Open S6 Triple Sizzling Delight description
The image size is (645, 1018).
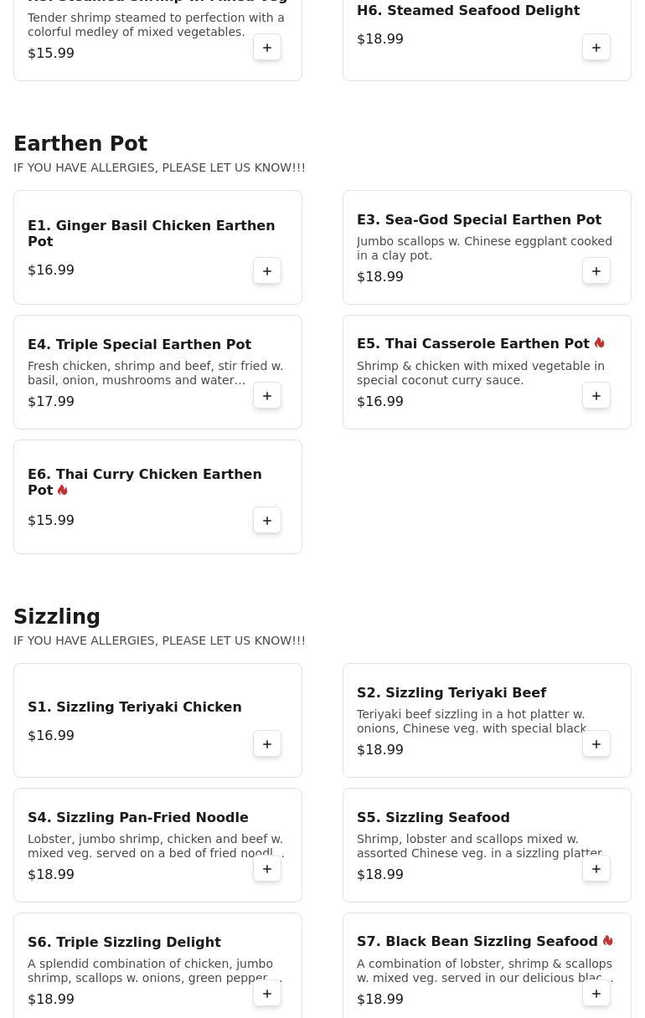pos(155,971)
